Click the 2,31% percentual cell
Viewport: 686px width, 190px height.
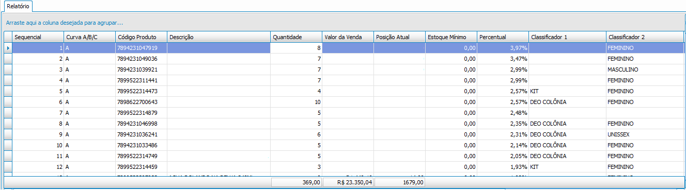point(503,134)
